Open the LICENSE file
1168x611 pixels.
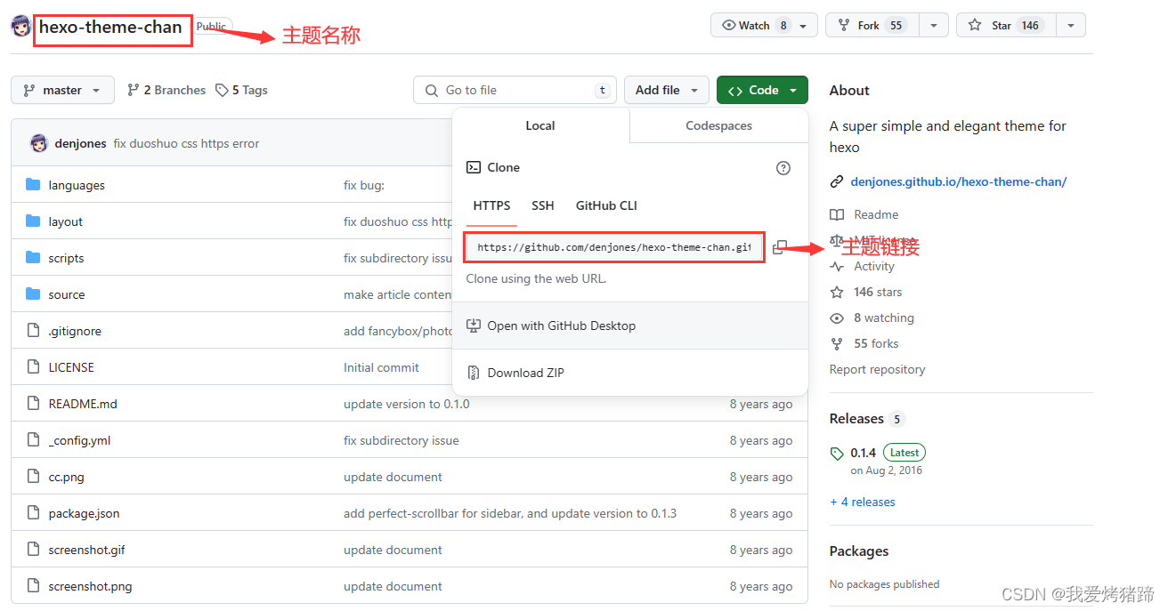71,367
